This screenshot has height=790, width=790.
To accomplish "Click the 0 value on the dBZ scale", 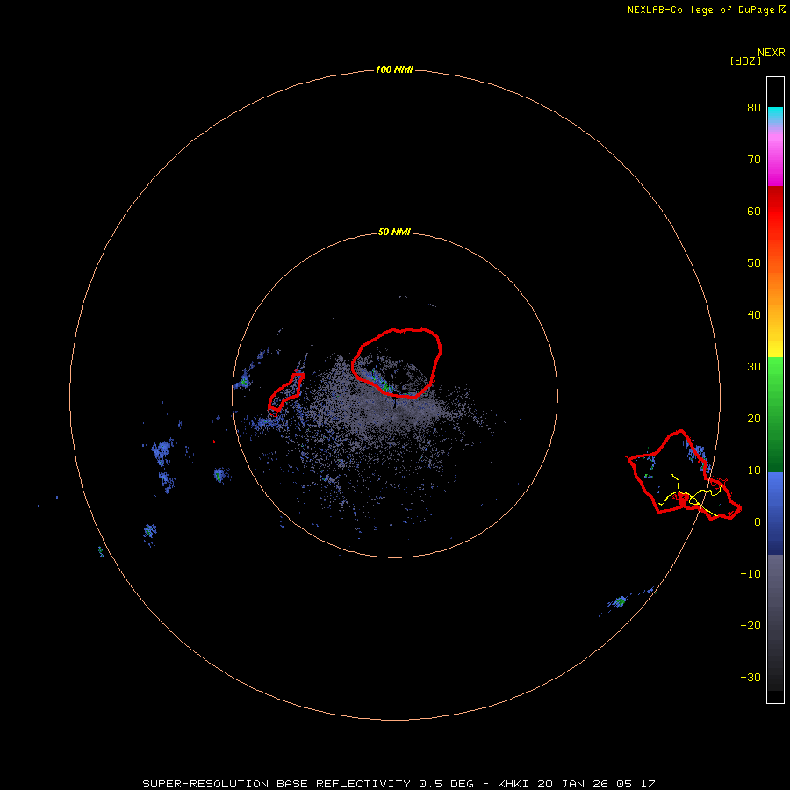I will pos(758,522).
